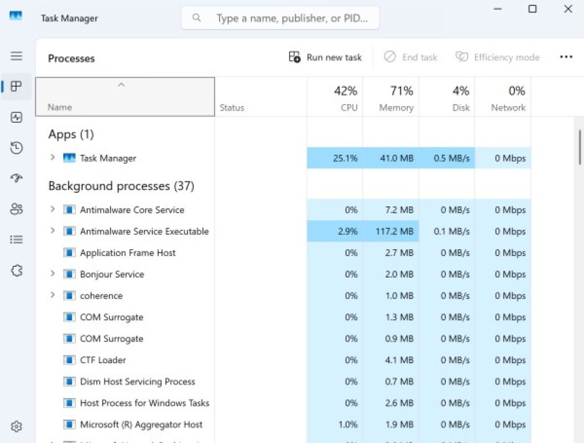Go to Startup apps page

17,178
